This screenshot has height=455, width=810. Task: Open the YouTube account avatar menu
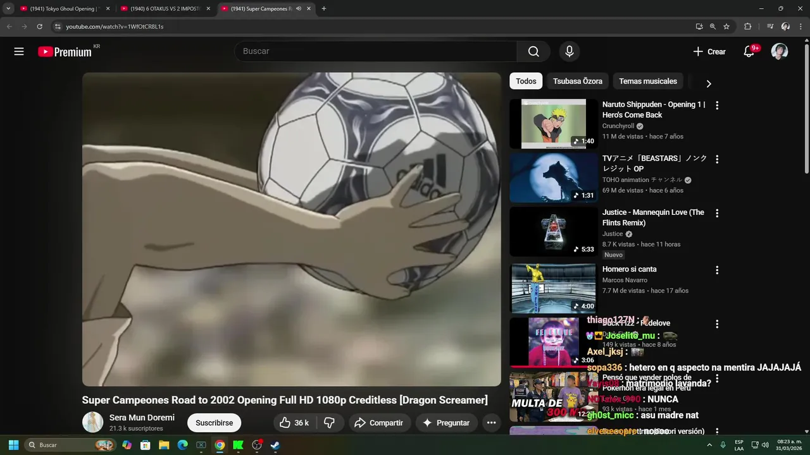(780, 52)
